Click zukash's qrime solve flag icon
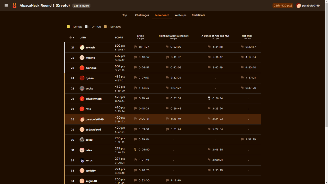The height and width of the screenshot is (184, 328). pyautogui.click(x=136, y=47)
